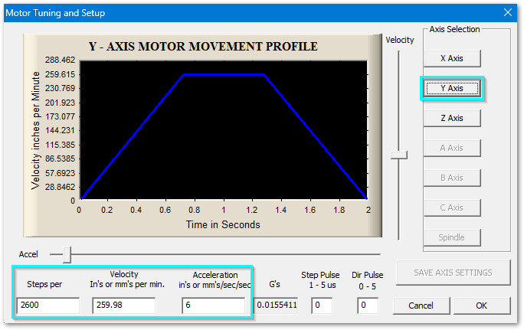Click the A Axis button
Viewport: 524px width, 330px height.
(452, 148)
